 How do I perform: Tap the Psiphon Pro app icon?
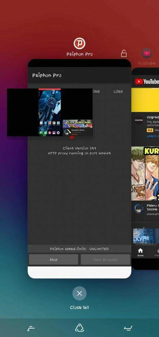(x=79, y=43)
